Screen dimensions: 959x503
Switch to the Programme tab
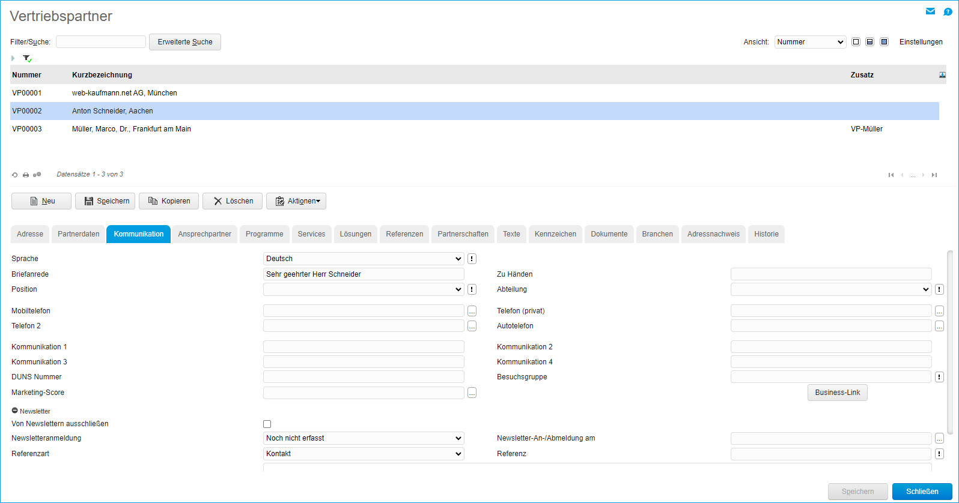[x=264, y=234]
